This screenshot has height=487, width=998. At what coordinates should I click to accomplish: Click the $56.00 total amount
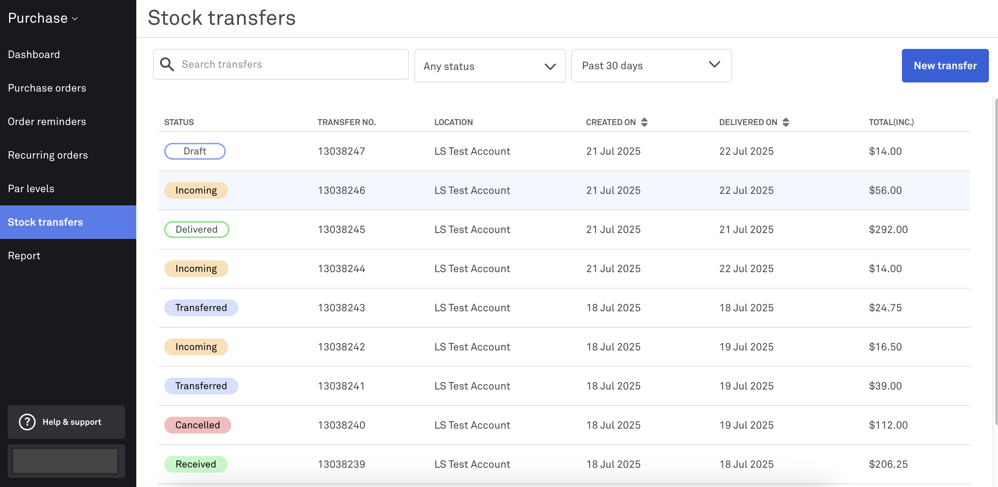click(885, 191)
